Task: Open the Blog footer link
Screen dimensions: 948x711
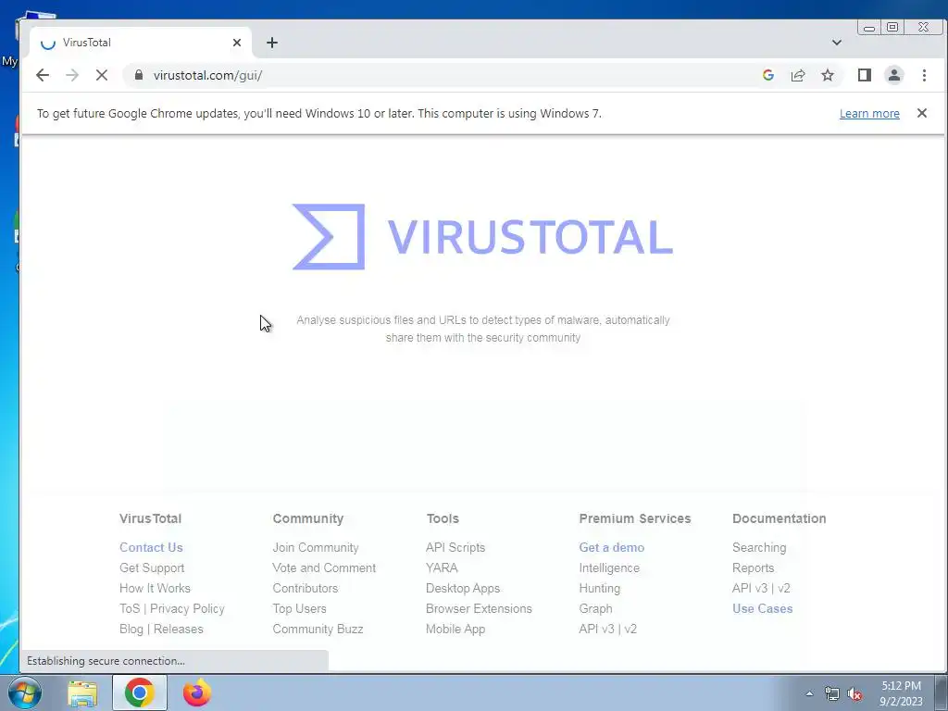Action: (x=131, y=629)
